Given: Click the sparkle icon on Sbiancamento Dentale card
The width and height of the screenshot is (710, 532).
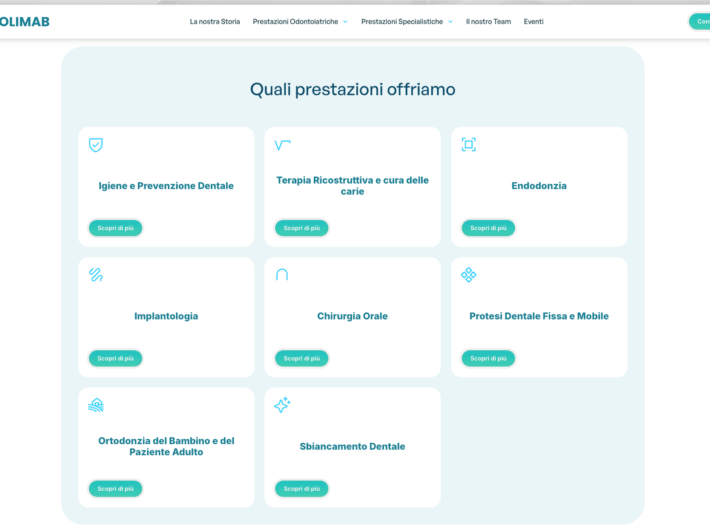Looking at the screenshot, I should click(282, 405).
